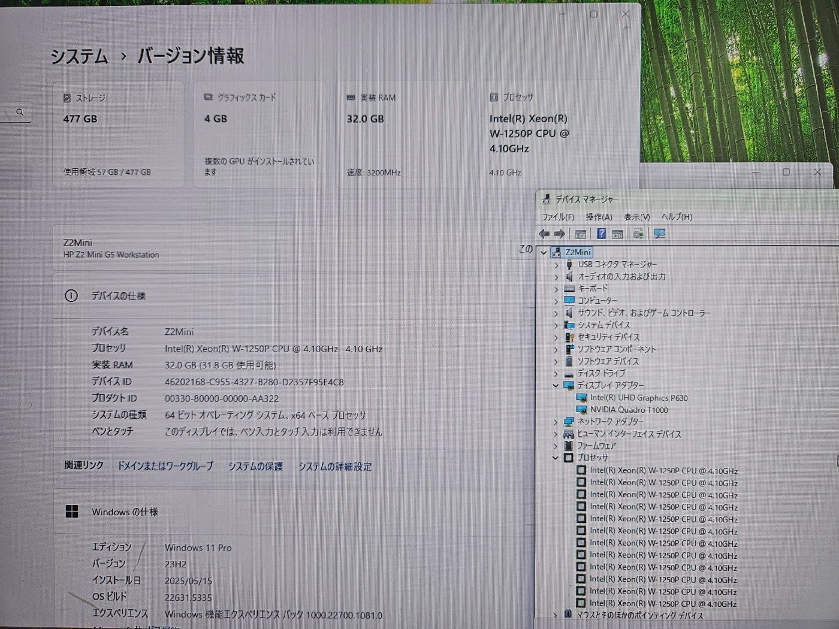The height and width of the screenshot is (629, 839).
Task: Open Help via the question mark toolbar icon
Action: [600, 234]
